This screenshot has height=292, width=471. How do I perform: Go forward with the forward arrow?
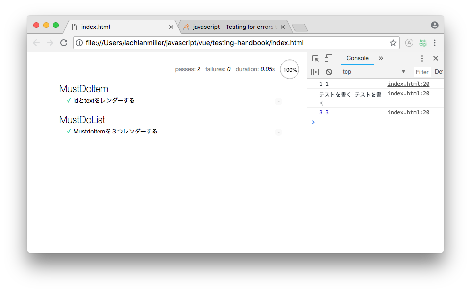click(50, 43)
